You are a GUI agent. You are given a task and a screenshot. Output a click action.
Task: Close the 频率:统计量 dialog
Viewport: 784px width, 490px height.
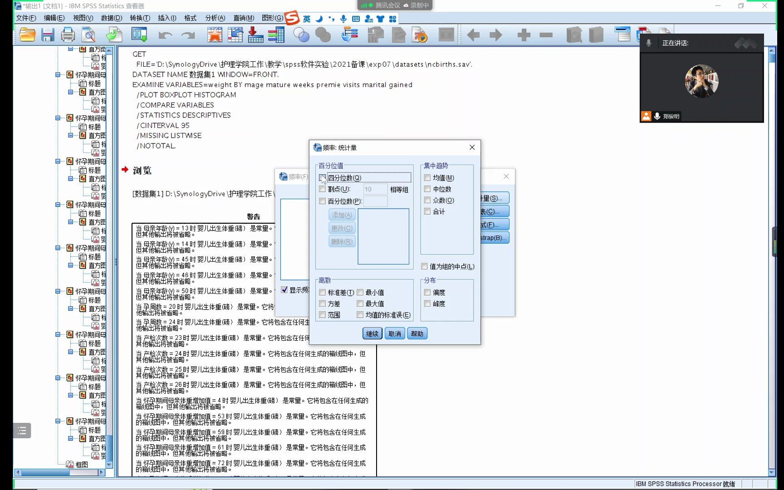tap(472, 147)
